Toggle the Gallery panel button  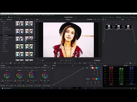[4, 17]
